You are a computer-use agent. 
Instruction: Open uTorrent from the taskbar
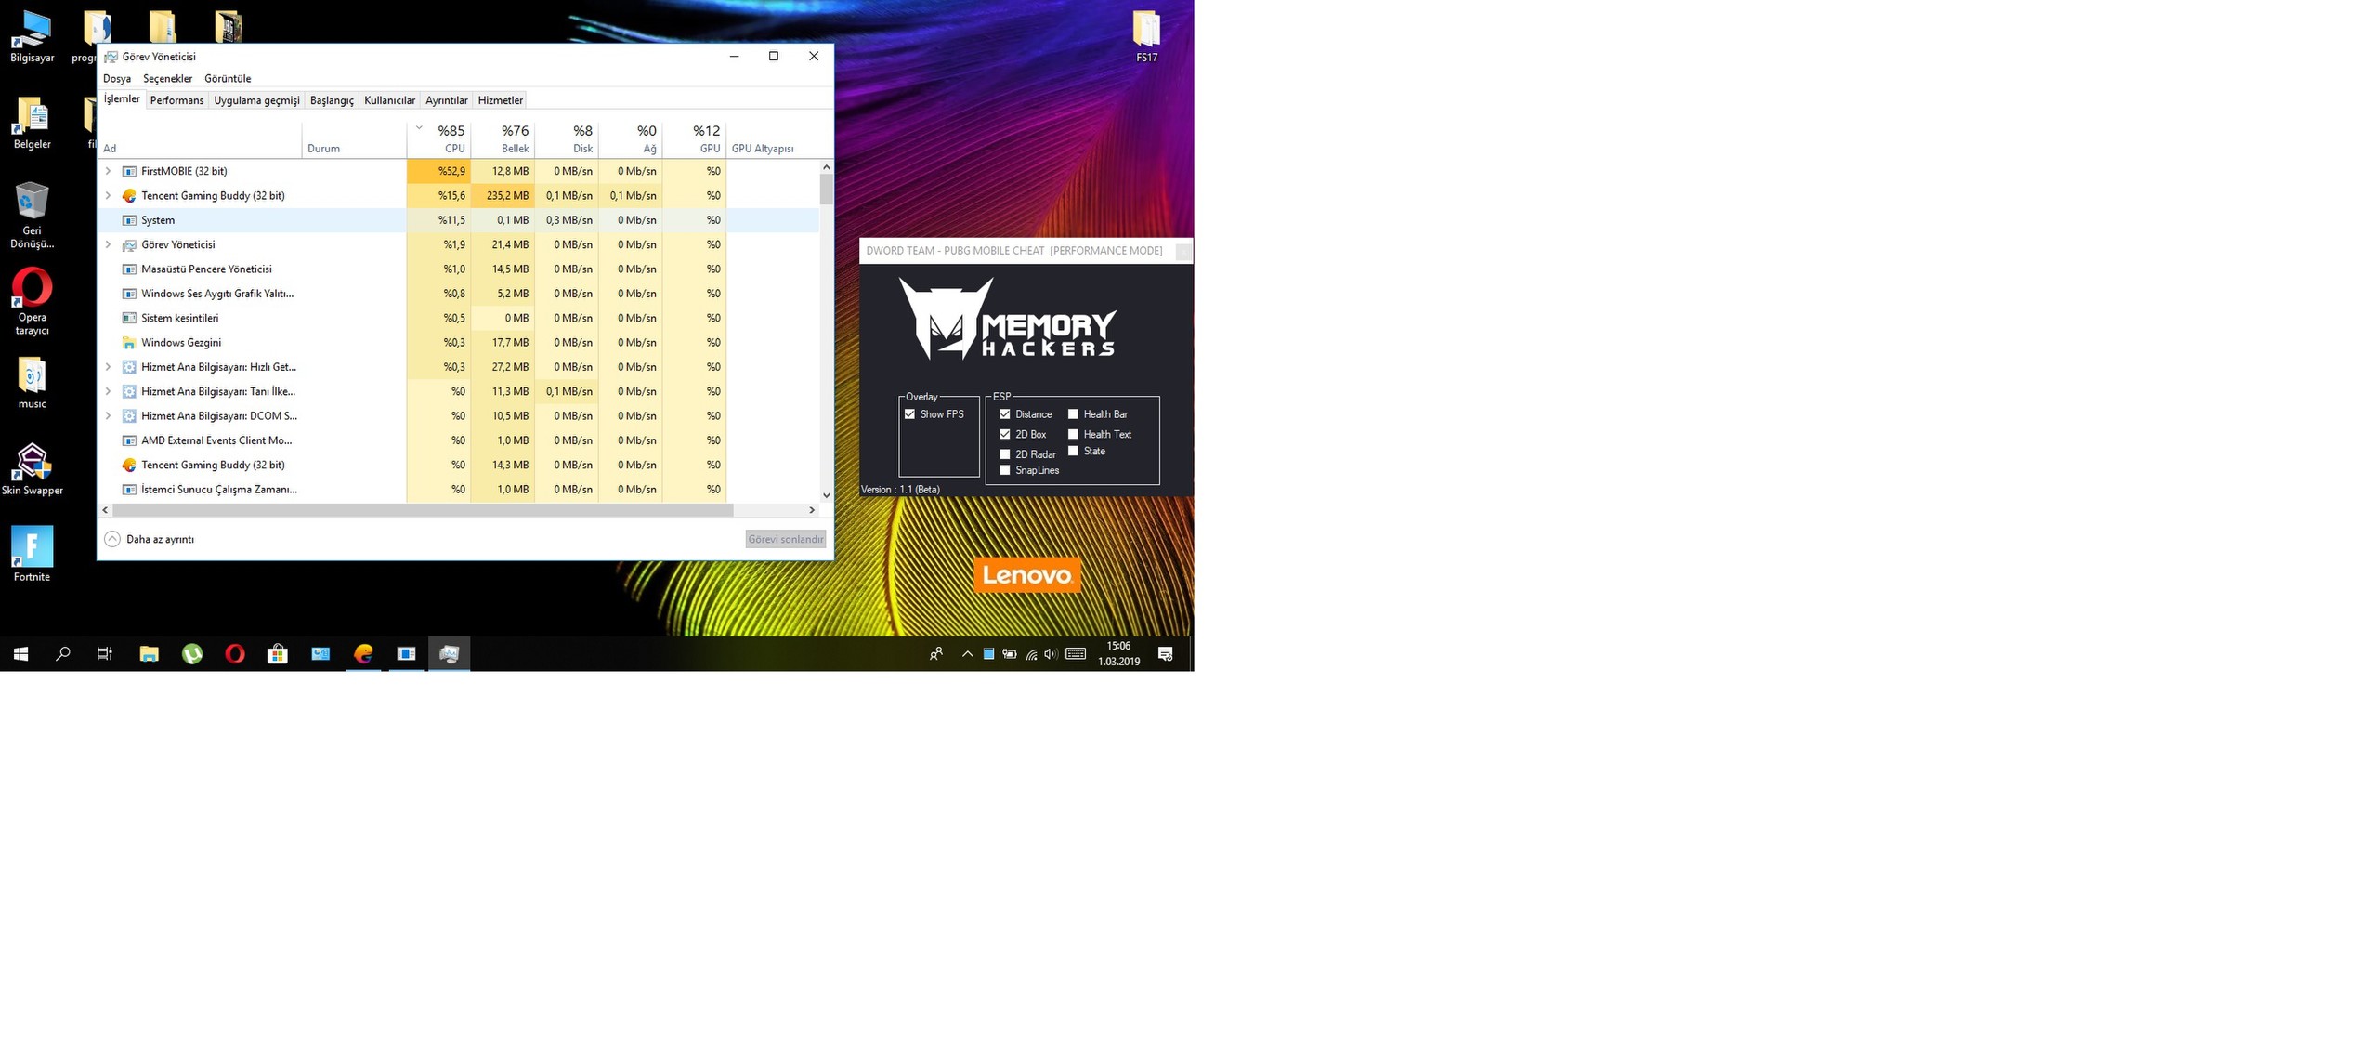[192, 654]
